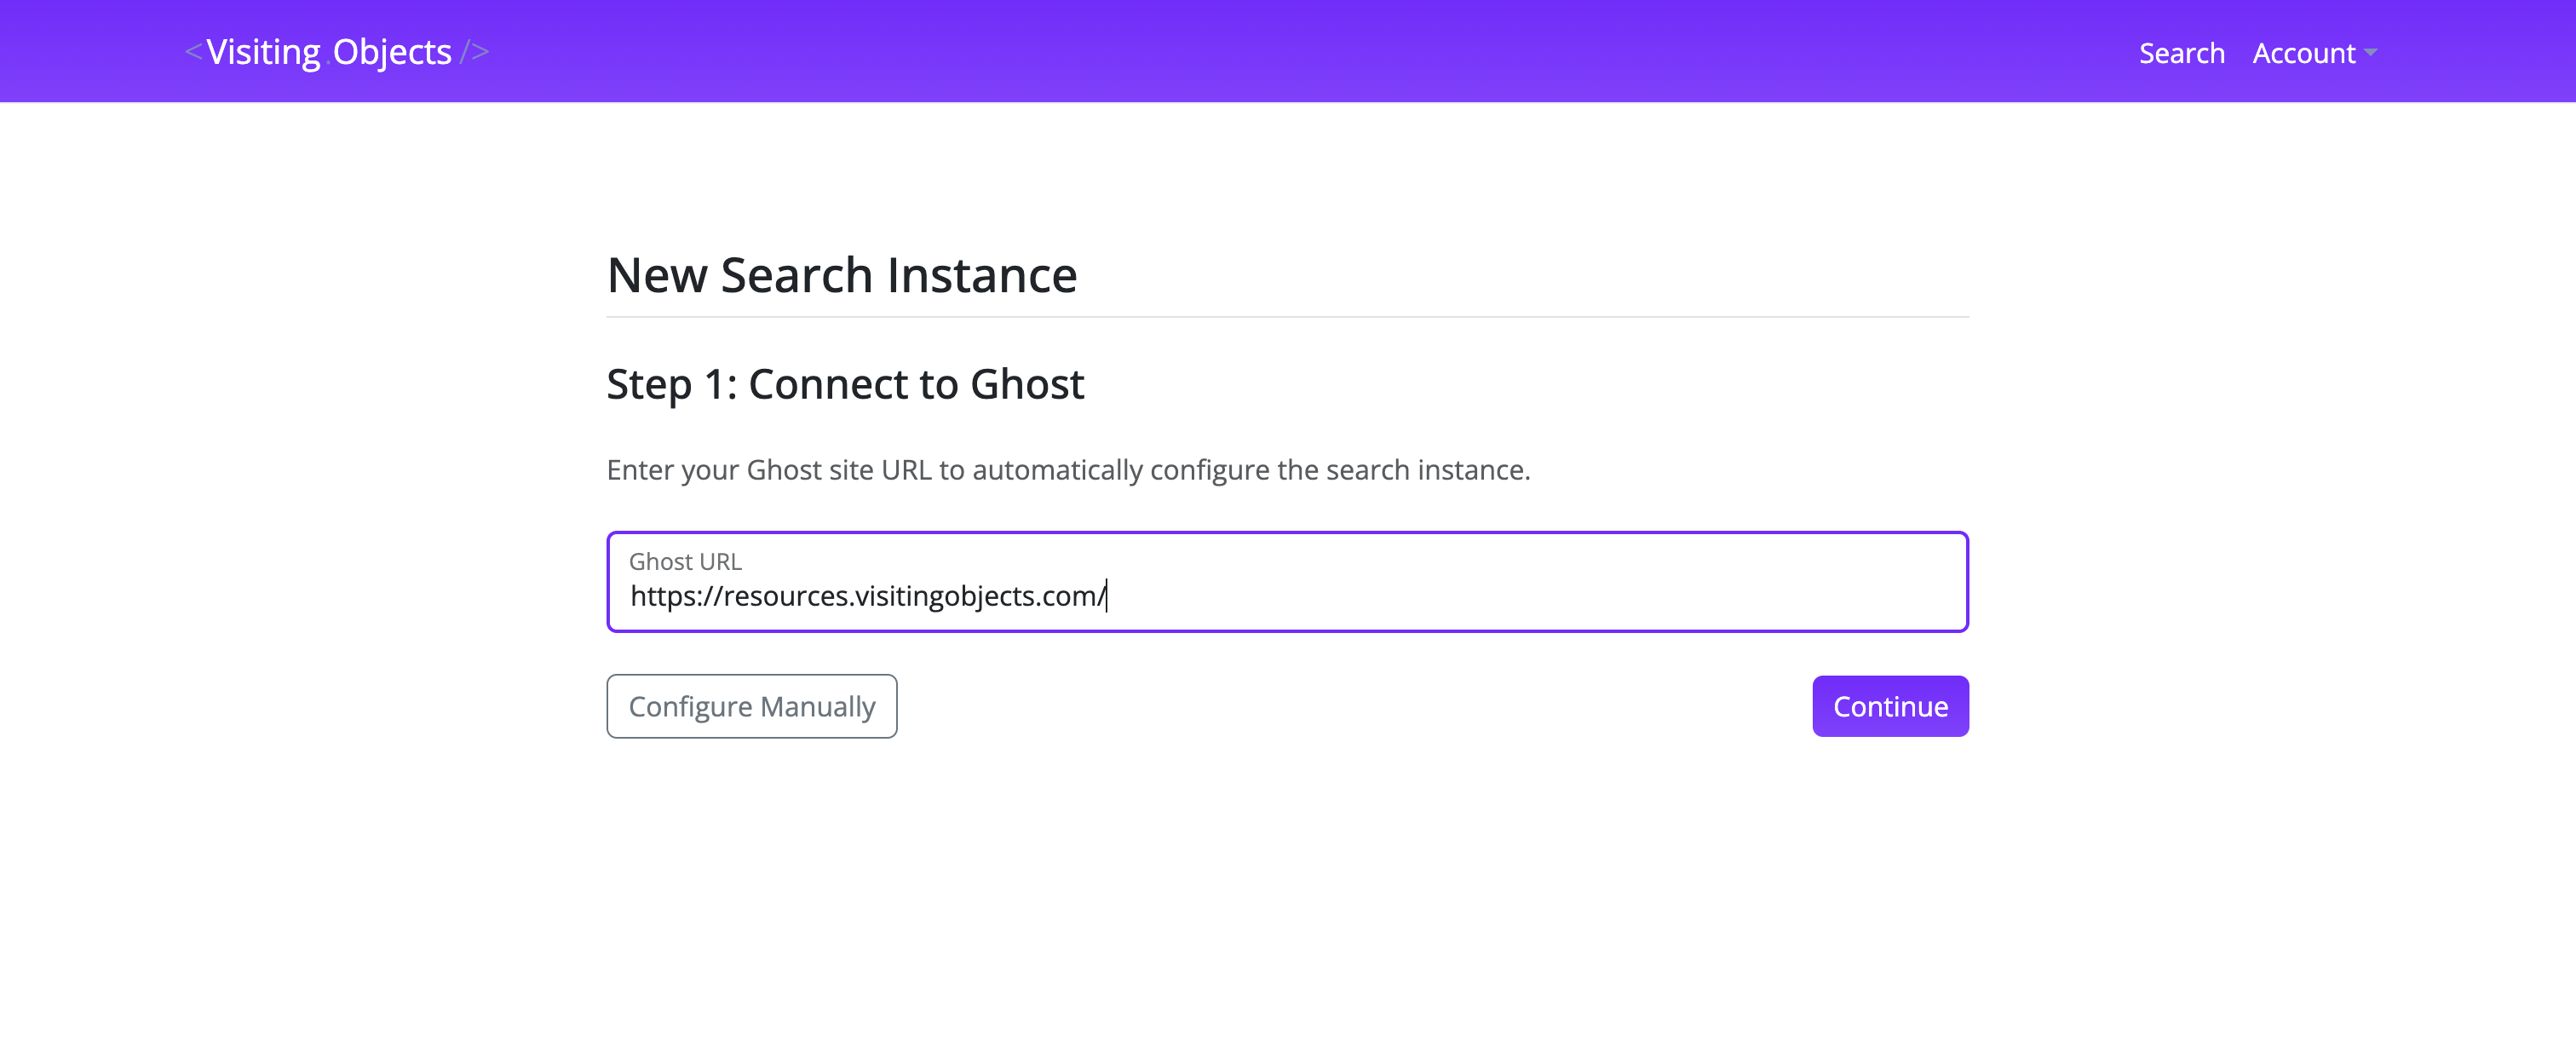The image size is (2576, 1053).
Task: Click the Account dropdown chevron arrow
Action: pyautogui.click(x=2373, y=53)
